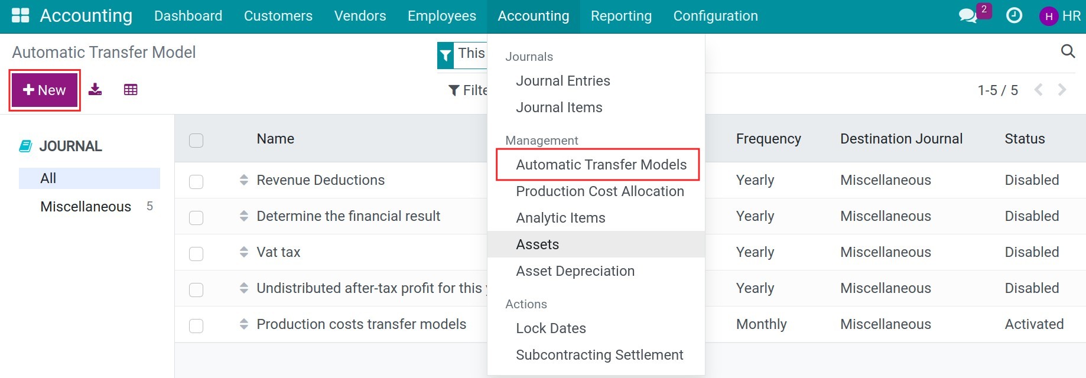Open the Customers menu

pos(278,16)
